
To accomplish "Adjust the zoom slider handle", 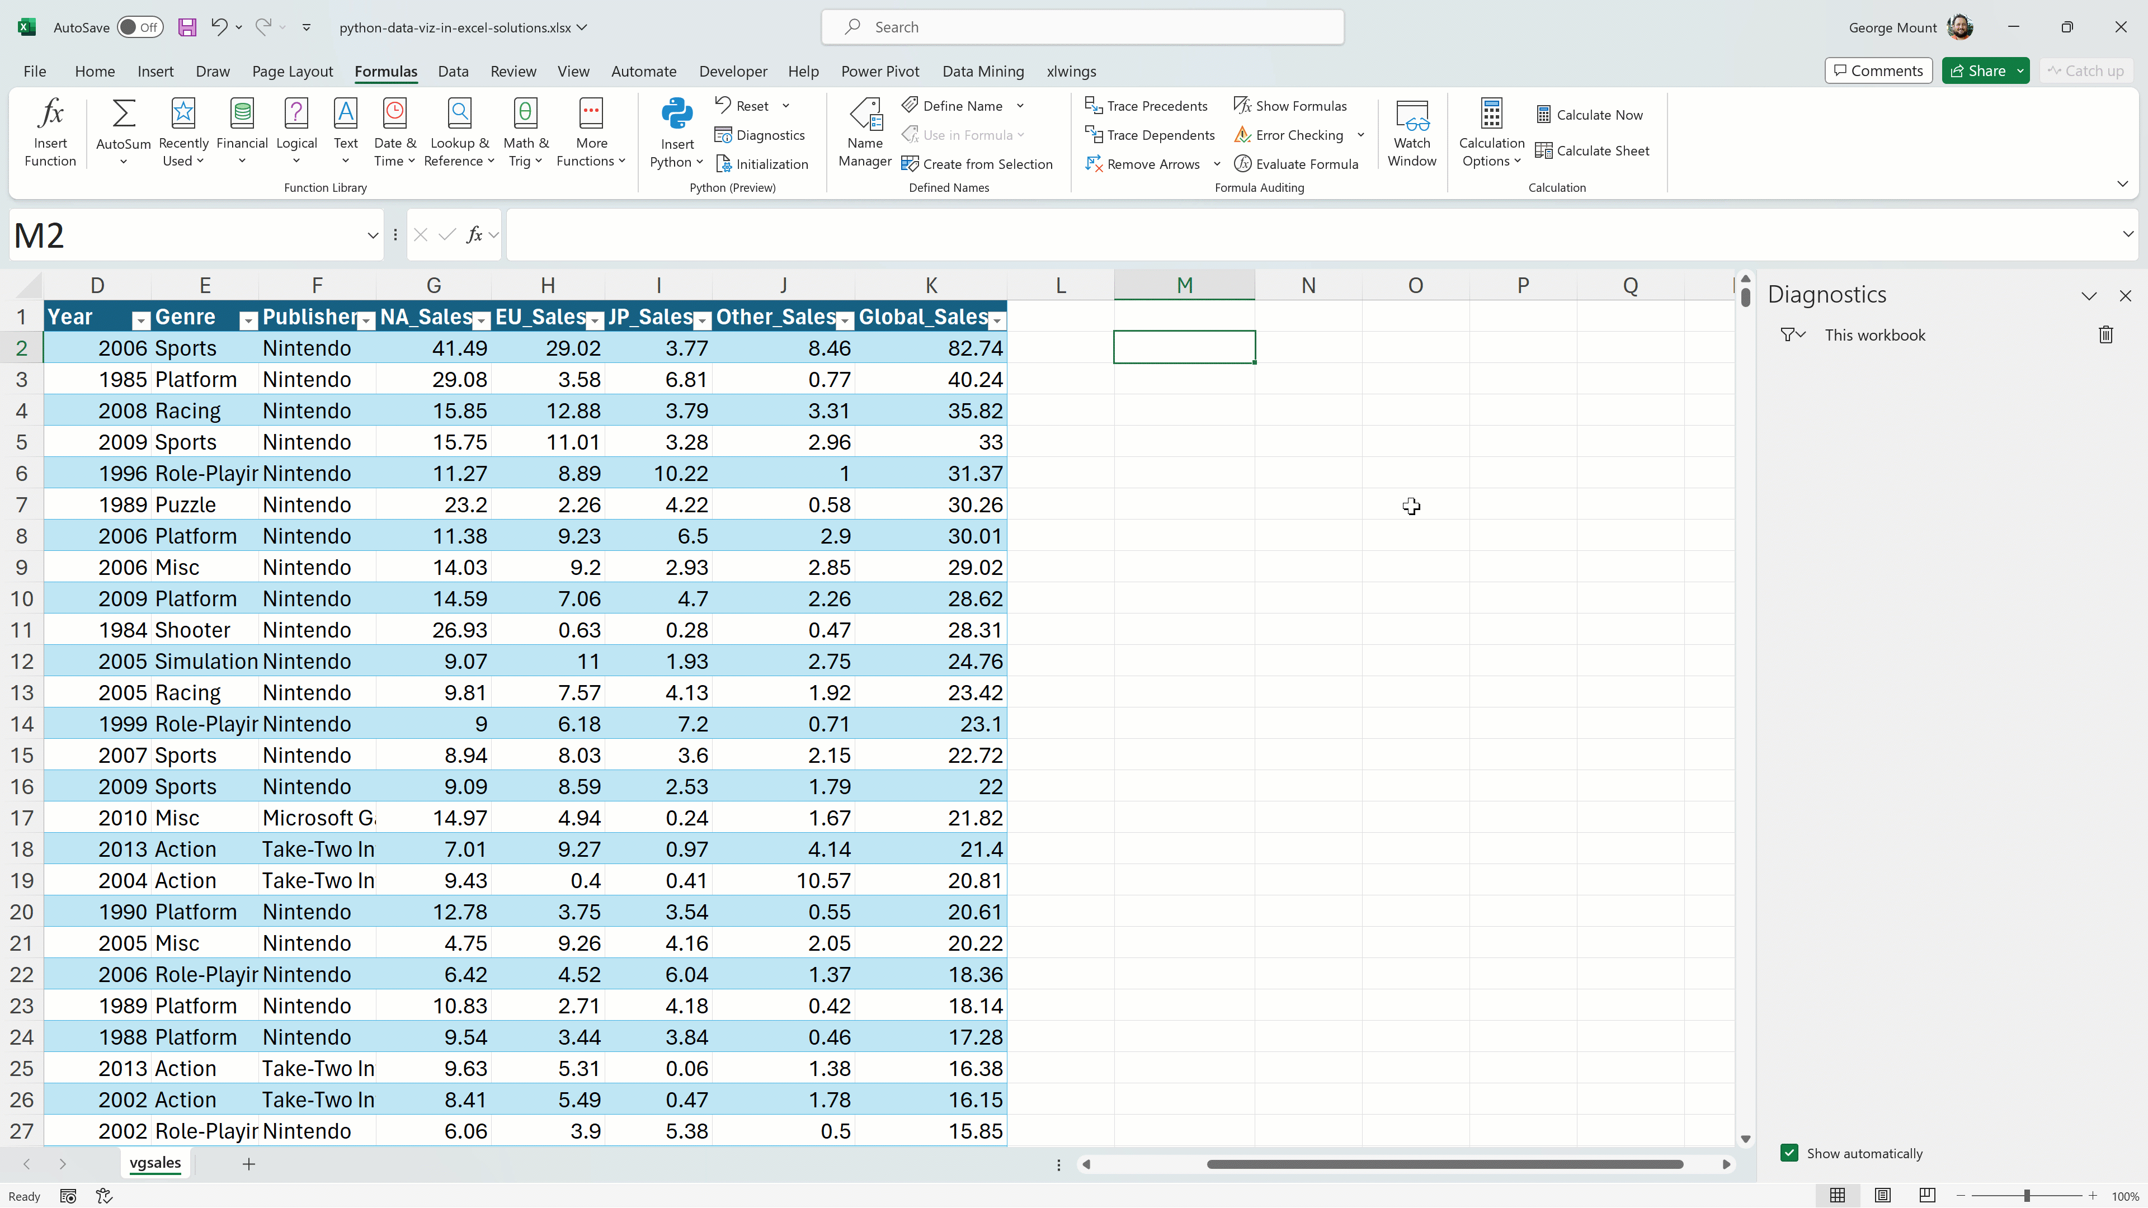I will [x=2026, y=1196].
